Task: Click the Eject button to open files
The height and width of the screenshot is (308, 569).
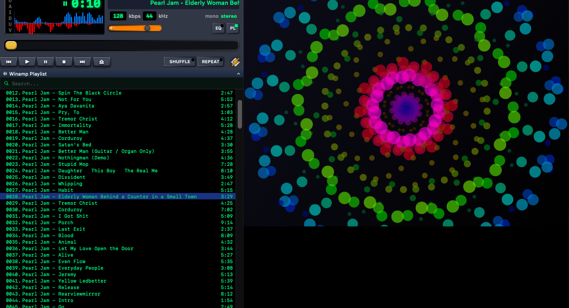Action: tap(102, 62)
